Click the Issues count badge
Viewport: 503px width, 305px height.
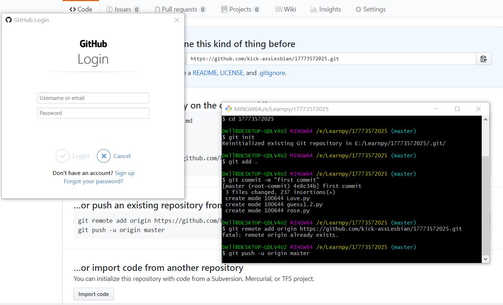(x=136, y=10)
